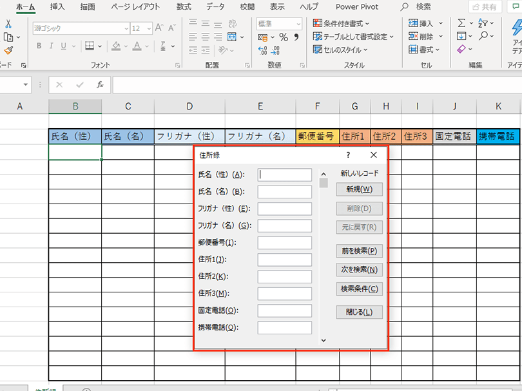Expand the Name Box dropdown arrow

pyautogui.click(x=25, y=85)
